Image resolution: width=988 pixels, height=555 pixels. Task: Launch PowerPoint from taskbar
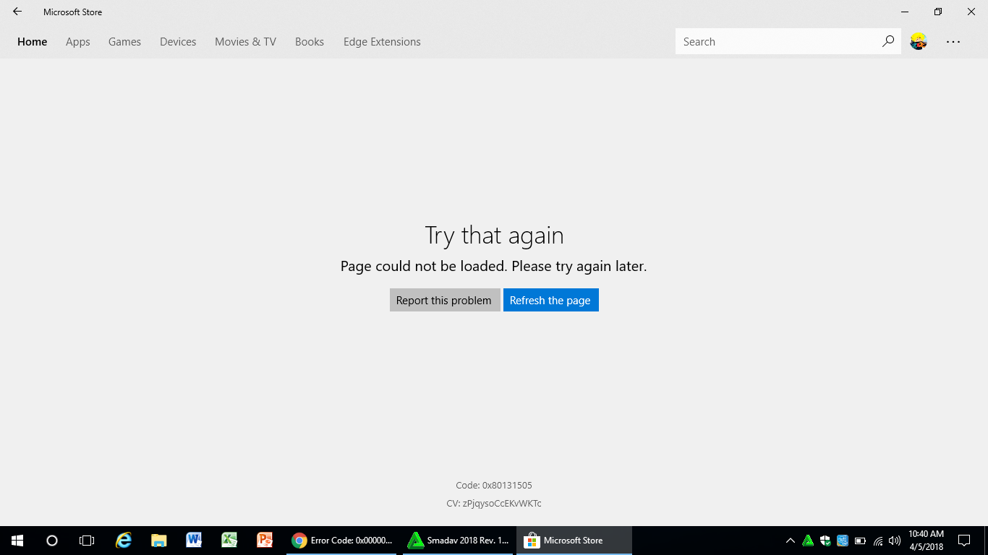(265, 541)
